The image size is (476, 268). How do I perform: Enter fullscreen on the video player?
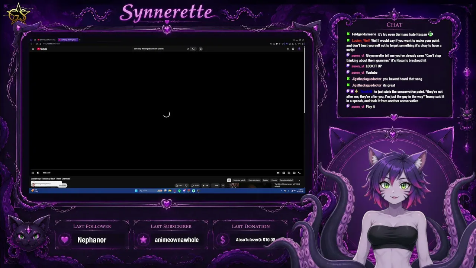pos(299,173)
